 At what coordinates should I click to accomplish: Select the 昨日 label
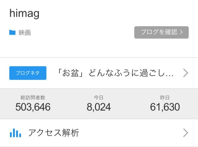pyautogui.click(x=165, y=98)
